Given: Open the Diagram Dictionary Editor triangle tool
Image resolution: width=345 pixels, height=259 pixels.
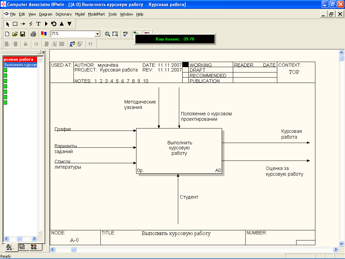Looking at the screenshot, I should pyautogui.click(x=46, y=24).
